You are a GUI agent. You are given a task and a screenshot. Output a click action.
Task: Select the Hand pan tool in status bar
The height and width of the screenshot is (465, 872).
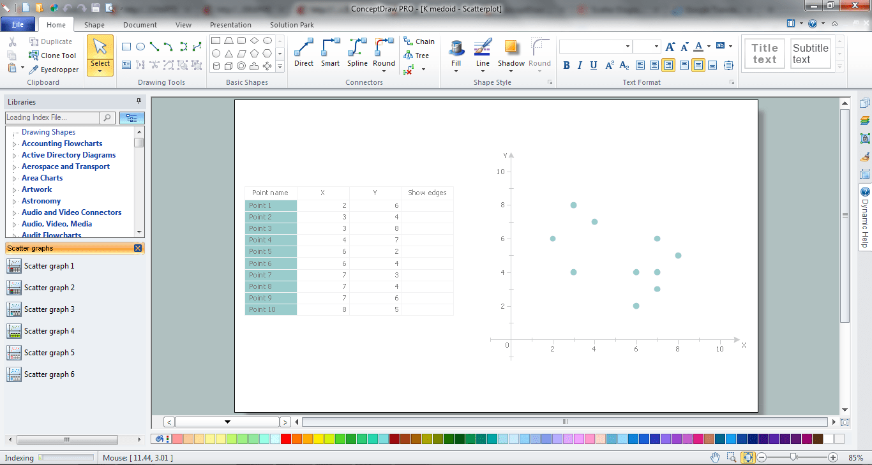tap(716, 457)
